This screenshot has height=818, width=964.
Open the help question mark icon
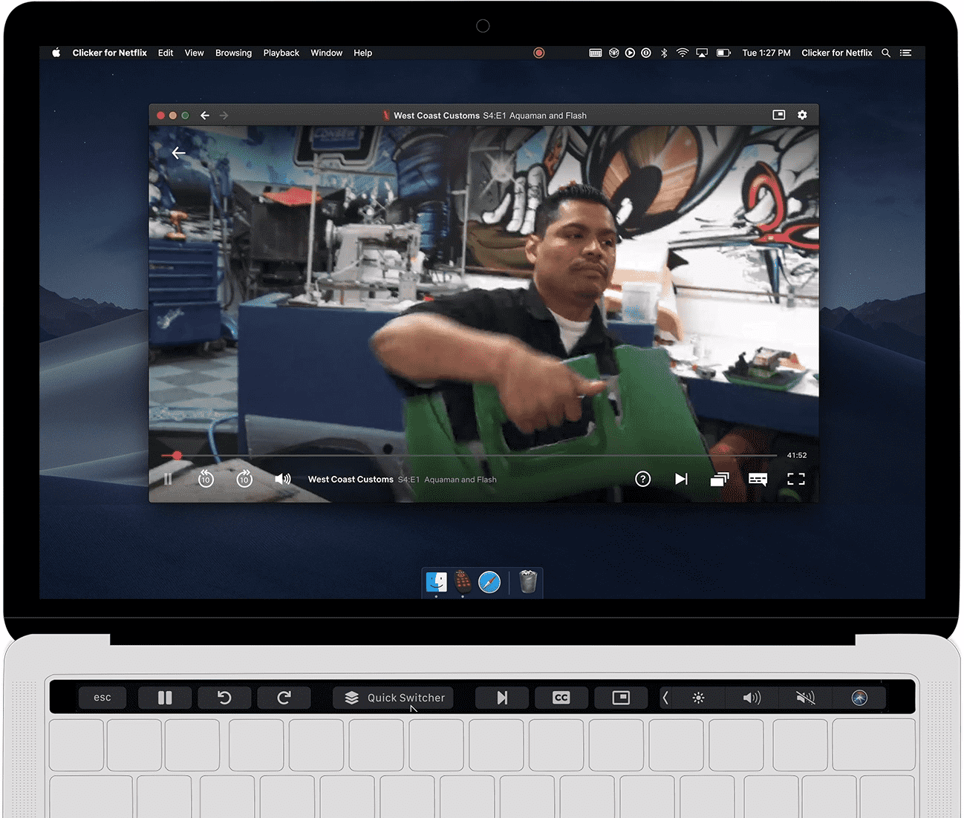click(643, 479)
